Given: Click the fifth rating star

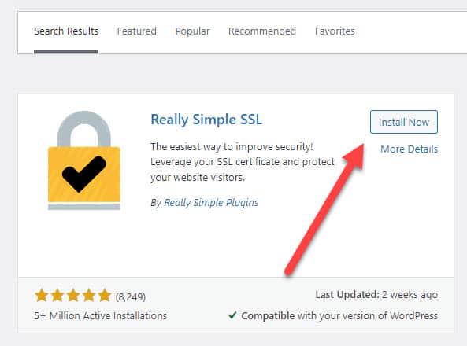Looking at the screenshot, I should (105, 296).
